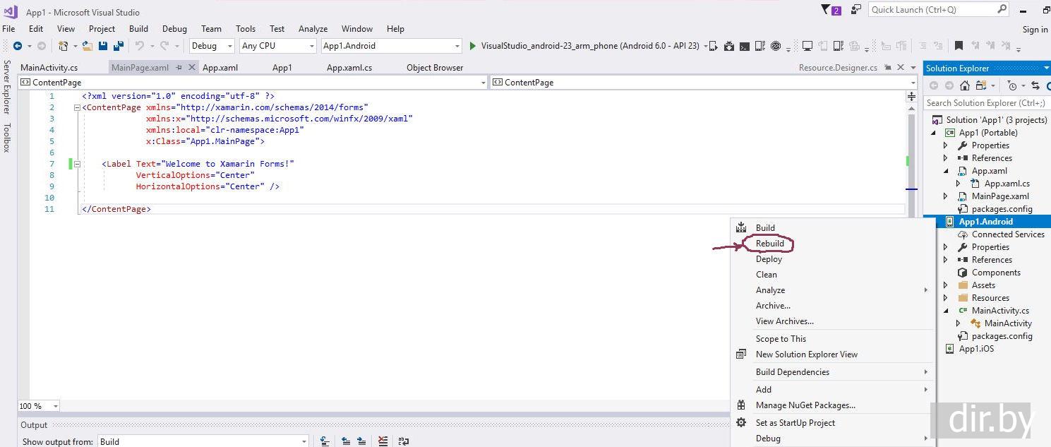Open the Any CPU platform dropdown
This screenshot has height=447, width=1051.
pyautogui.click(x=277, y=46)
